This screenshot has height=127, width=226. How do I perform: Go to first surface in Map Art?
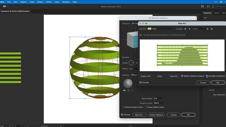pyautogui.click(x=185, y=29)
